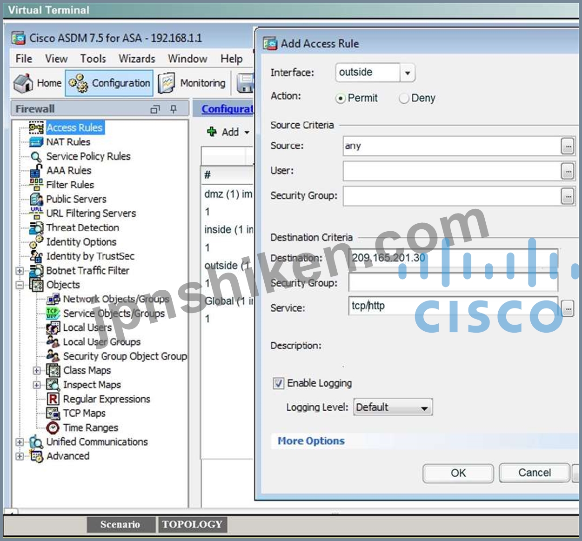The width and height of the screenshot is (582, 541).
Task: Click the User input field
Action: 451,171
